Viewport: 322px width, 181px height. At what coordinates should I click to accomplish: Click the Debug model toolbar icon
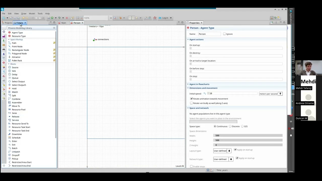point(59,18)
